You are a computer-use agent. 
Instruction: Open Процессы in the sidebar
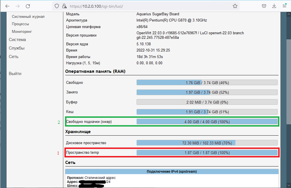click(x=20, y=24)
